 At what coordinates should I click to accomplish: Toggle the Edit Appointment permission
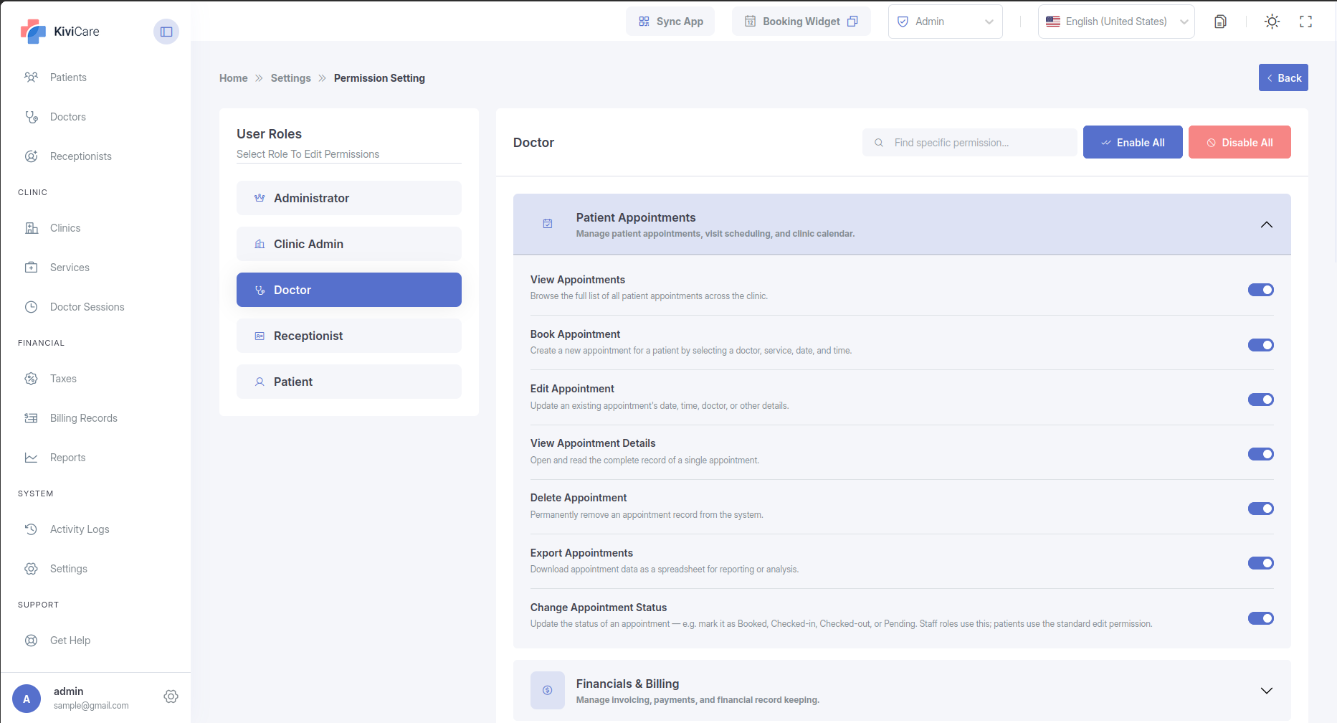[x=1260, y=400]
